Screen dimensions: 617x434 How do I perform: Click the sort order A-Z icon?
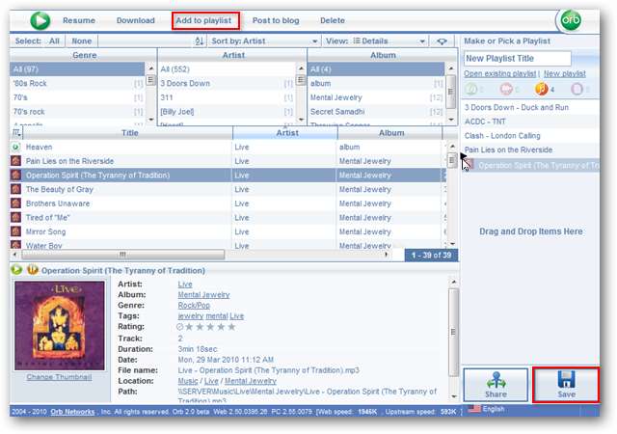pyautogui.click(x=200, y=41)
